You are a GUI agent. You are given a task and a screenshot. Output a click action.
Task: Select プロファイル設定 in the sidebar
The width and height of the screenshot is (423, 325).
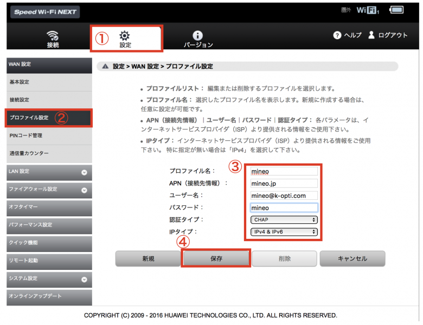[46, 118]
